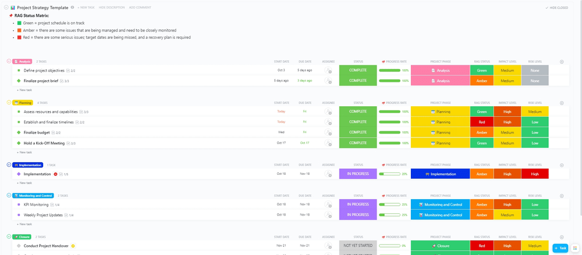Click assignee icon for Implementation task
Viewport: 582px width, 255px height.
328,174
